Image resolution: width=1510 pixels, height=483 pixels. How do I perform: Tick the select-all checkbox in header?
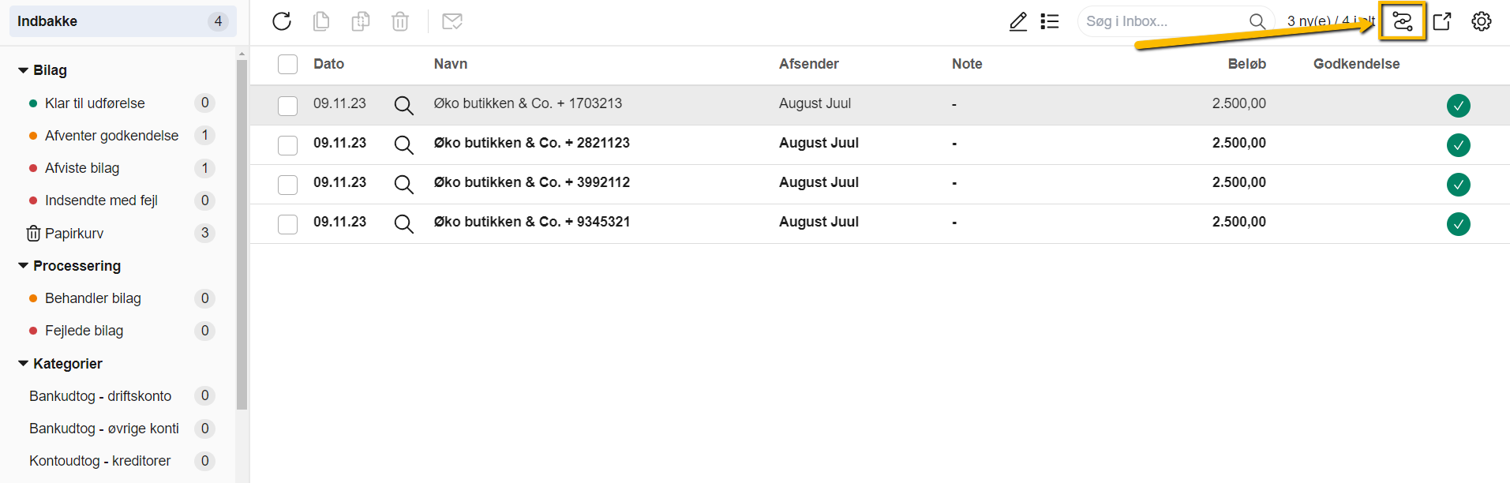pos(287,64)
